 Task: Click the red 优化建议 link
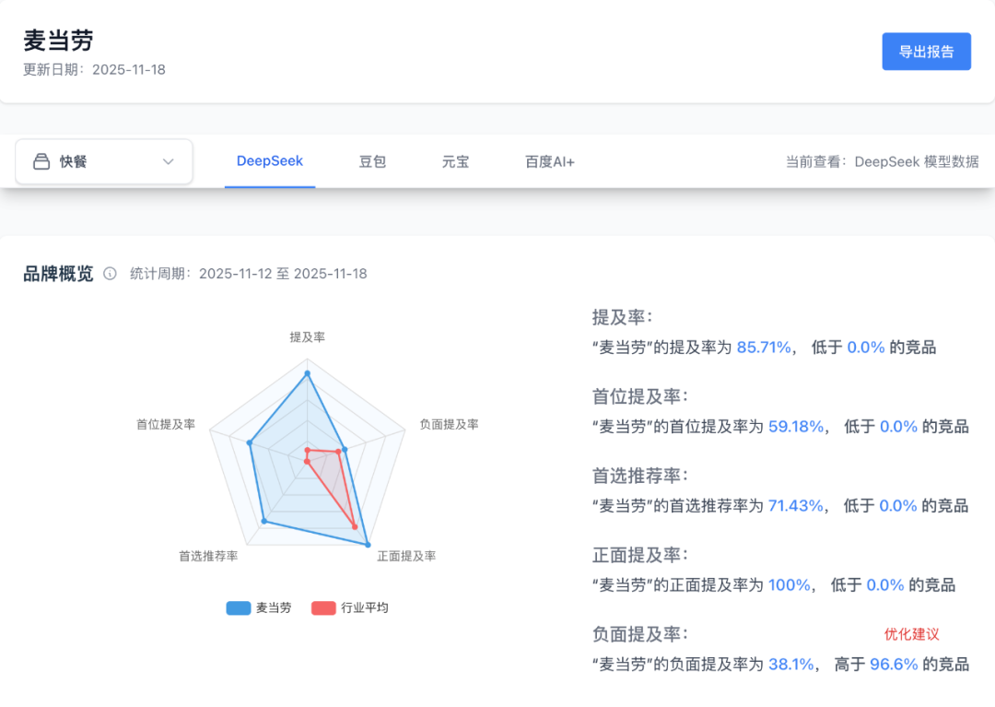[x=911, y=634]
